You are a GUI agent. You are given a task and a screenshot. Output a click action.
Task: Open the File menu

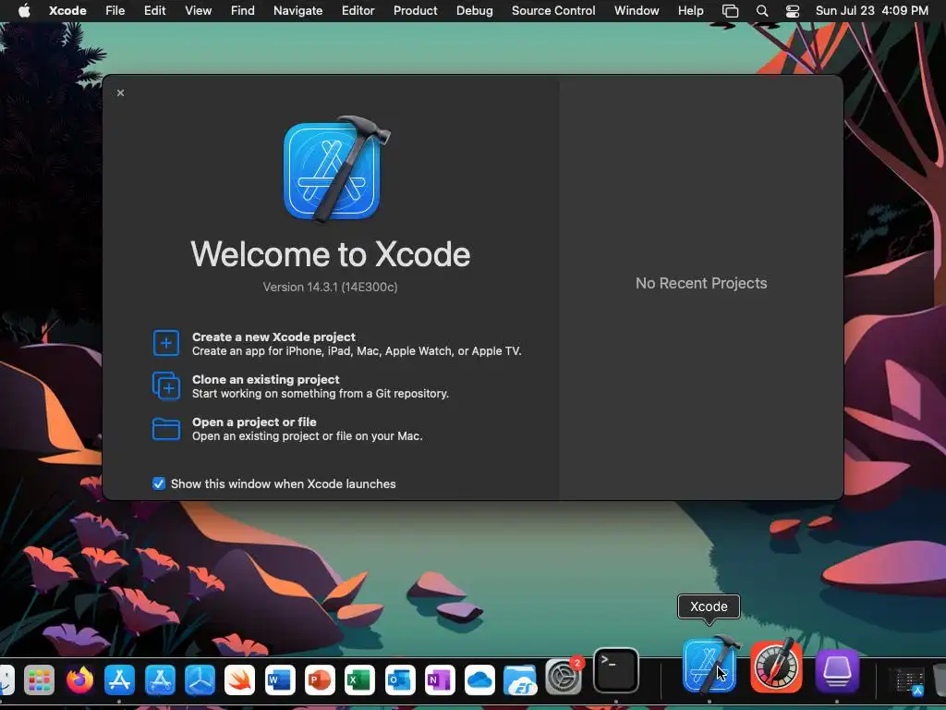coord(115,11)
